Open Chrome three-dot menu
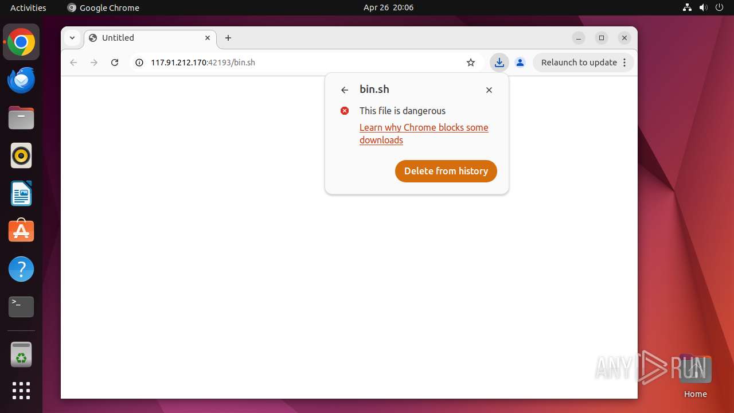Screen dimensions: 734x413 pos(624,63)
